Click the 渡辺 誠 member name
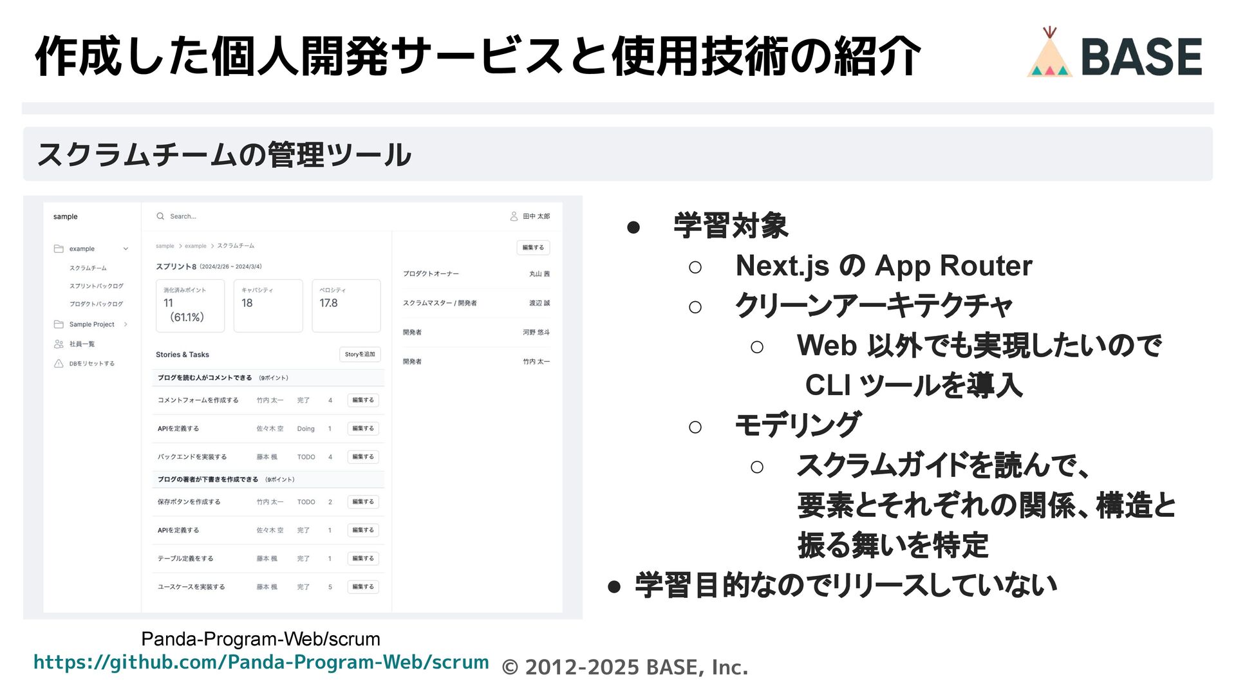Screen dimensions: 1236x695 (x=539, y=303)
